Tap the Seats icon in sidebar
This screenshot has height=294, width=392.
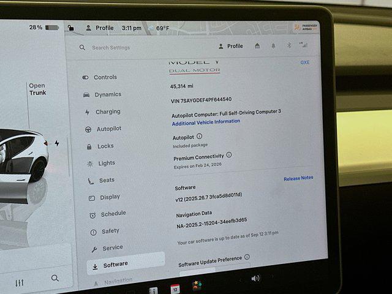(91, 181)
